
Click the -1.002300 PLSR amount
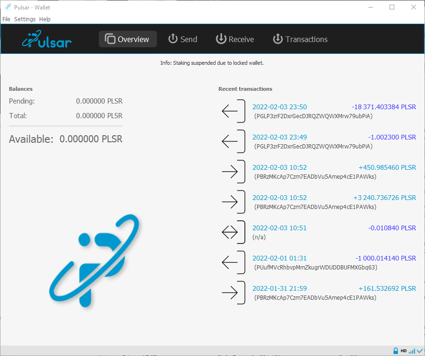coord(392,137)
